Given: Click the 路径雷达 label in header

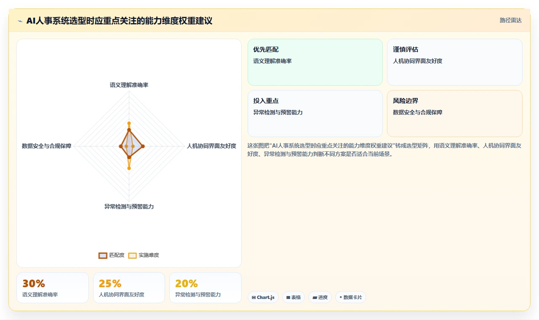Looking at the screenshot, I should coord(510,20).
